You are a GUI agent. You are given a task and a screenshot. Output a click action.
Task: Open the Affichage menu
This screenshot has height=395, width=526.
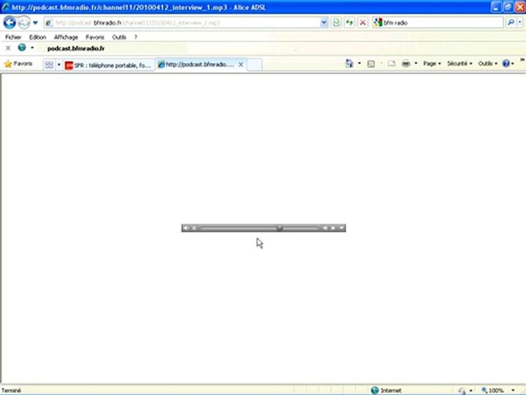(66, 37)
